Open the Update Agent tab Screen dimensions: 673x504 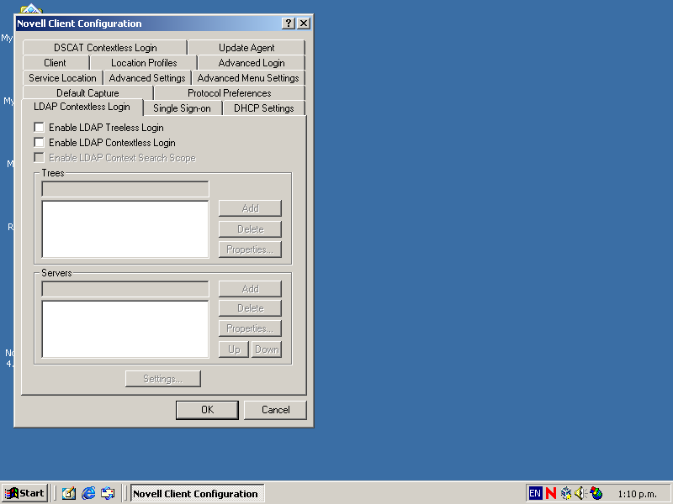[246, 48]
